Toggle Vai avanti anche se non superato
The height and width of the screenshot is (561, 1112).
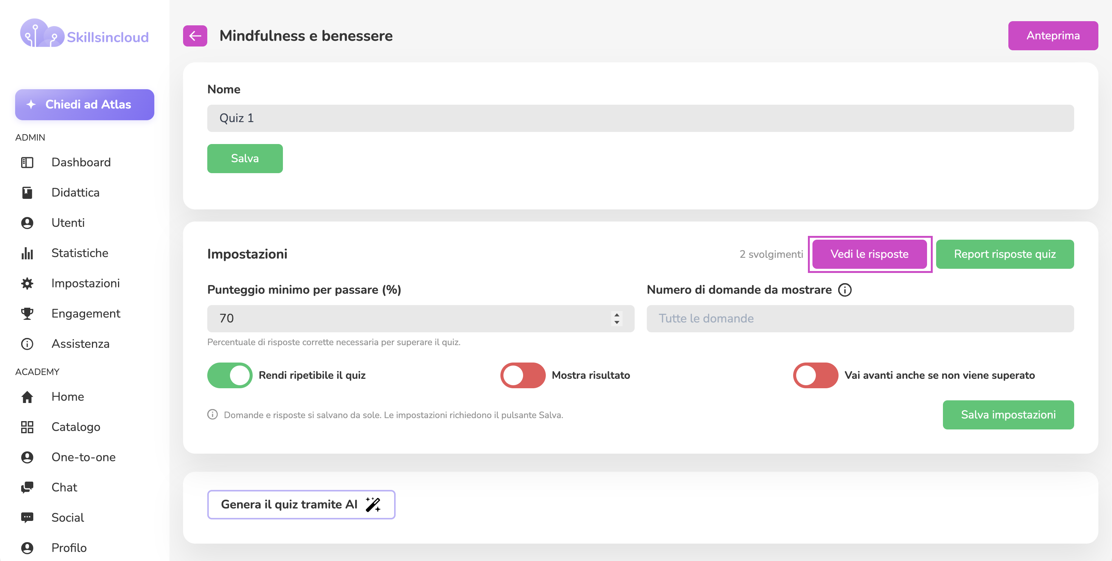(815, 375)
